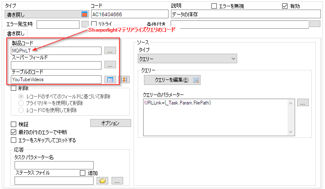Screen dimensions: 325x189
Task: Switch to the 書き戻し tab
Action: (x=16, y=33)
